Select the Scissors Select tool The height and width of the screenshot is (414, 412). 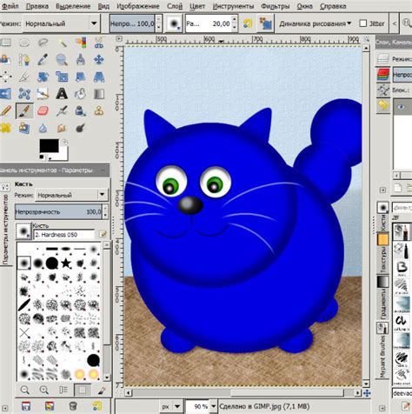[99, 43]
